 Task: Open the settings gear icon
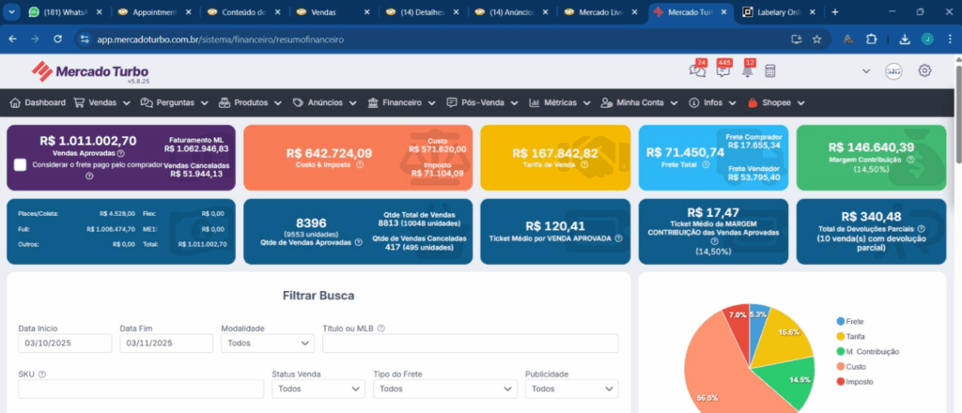click(x=924, y=71)
